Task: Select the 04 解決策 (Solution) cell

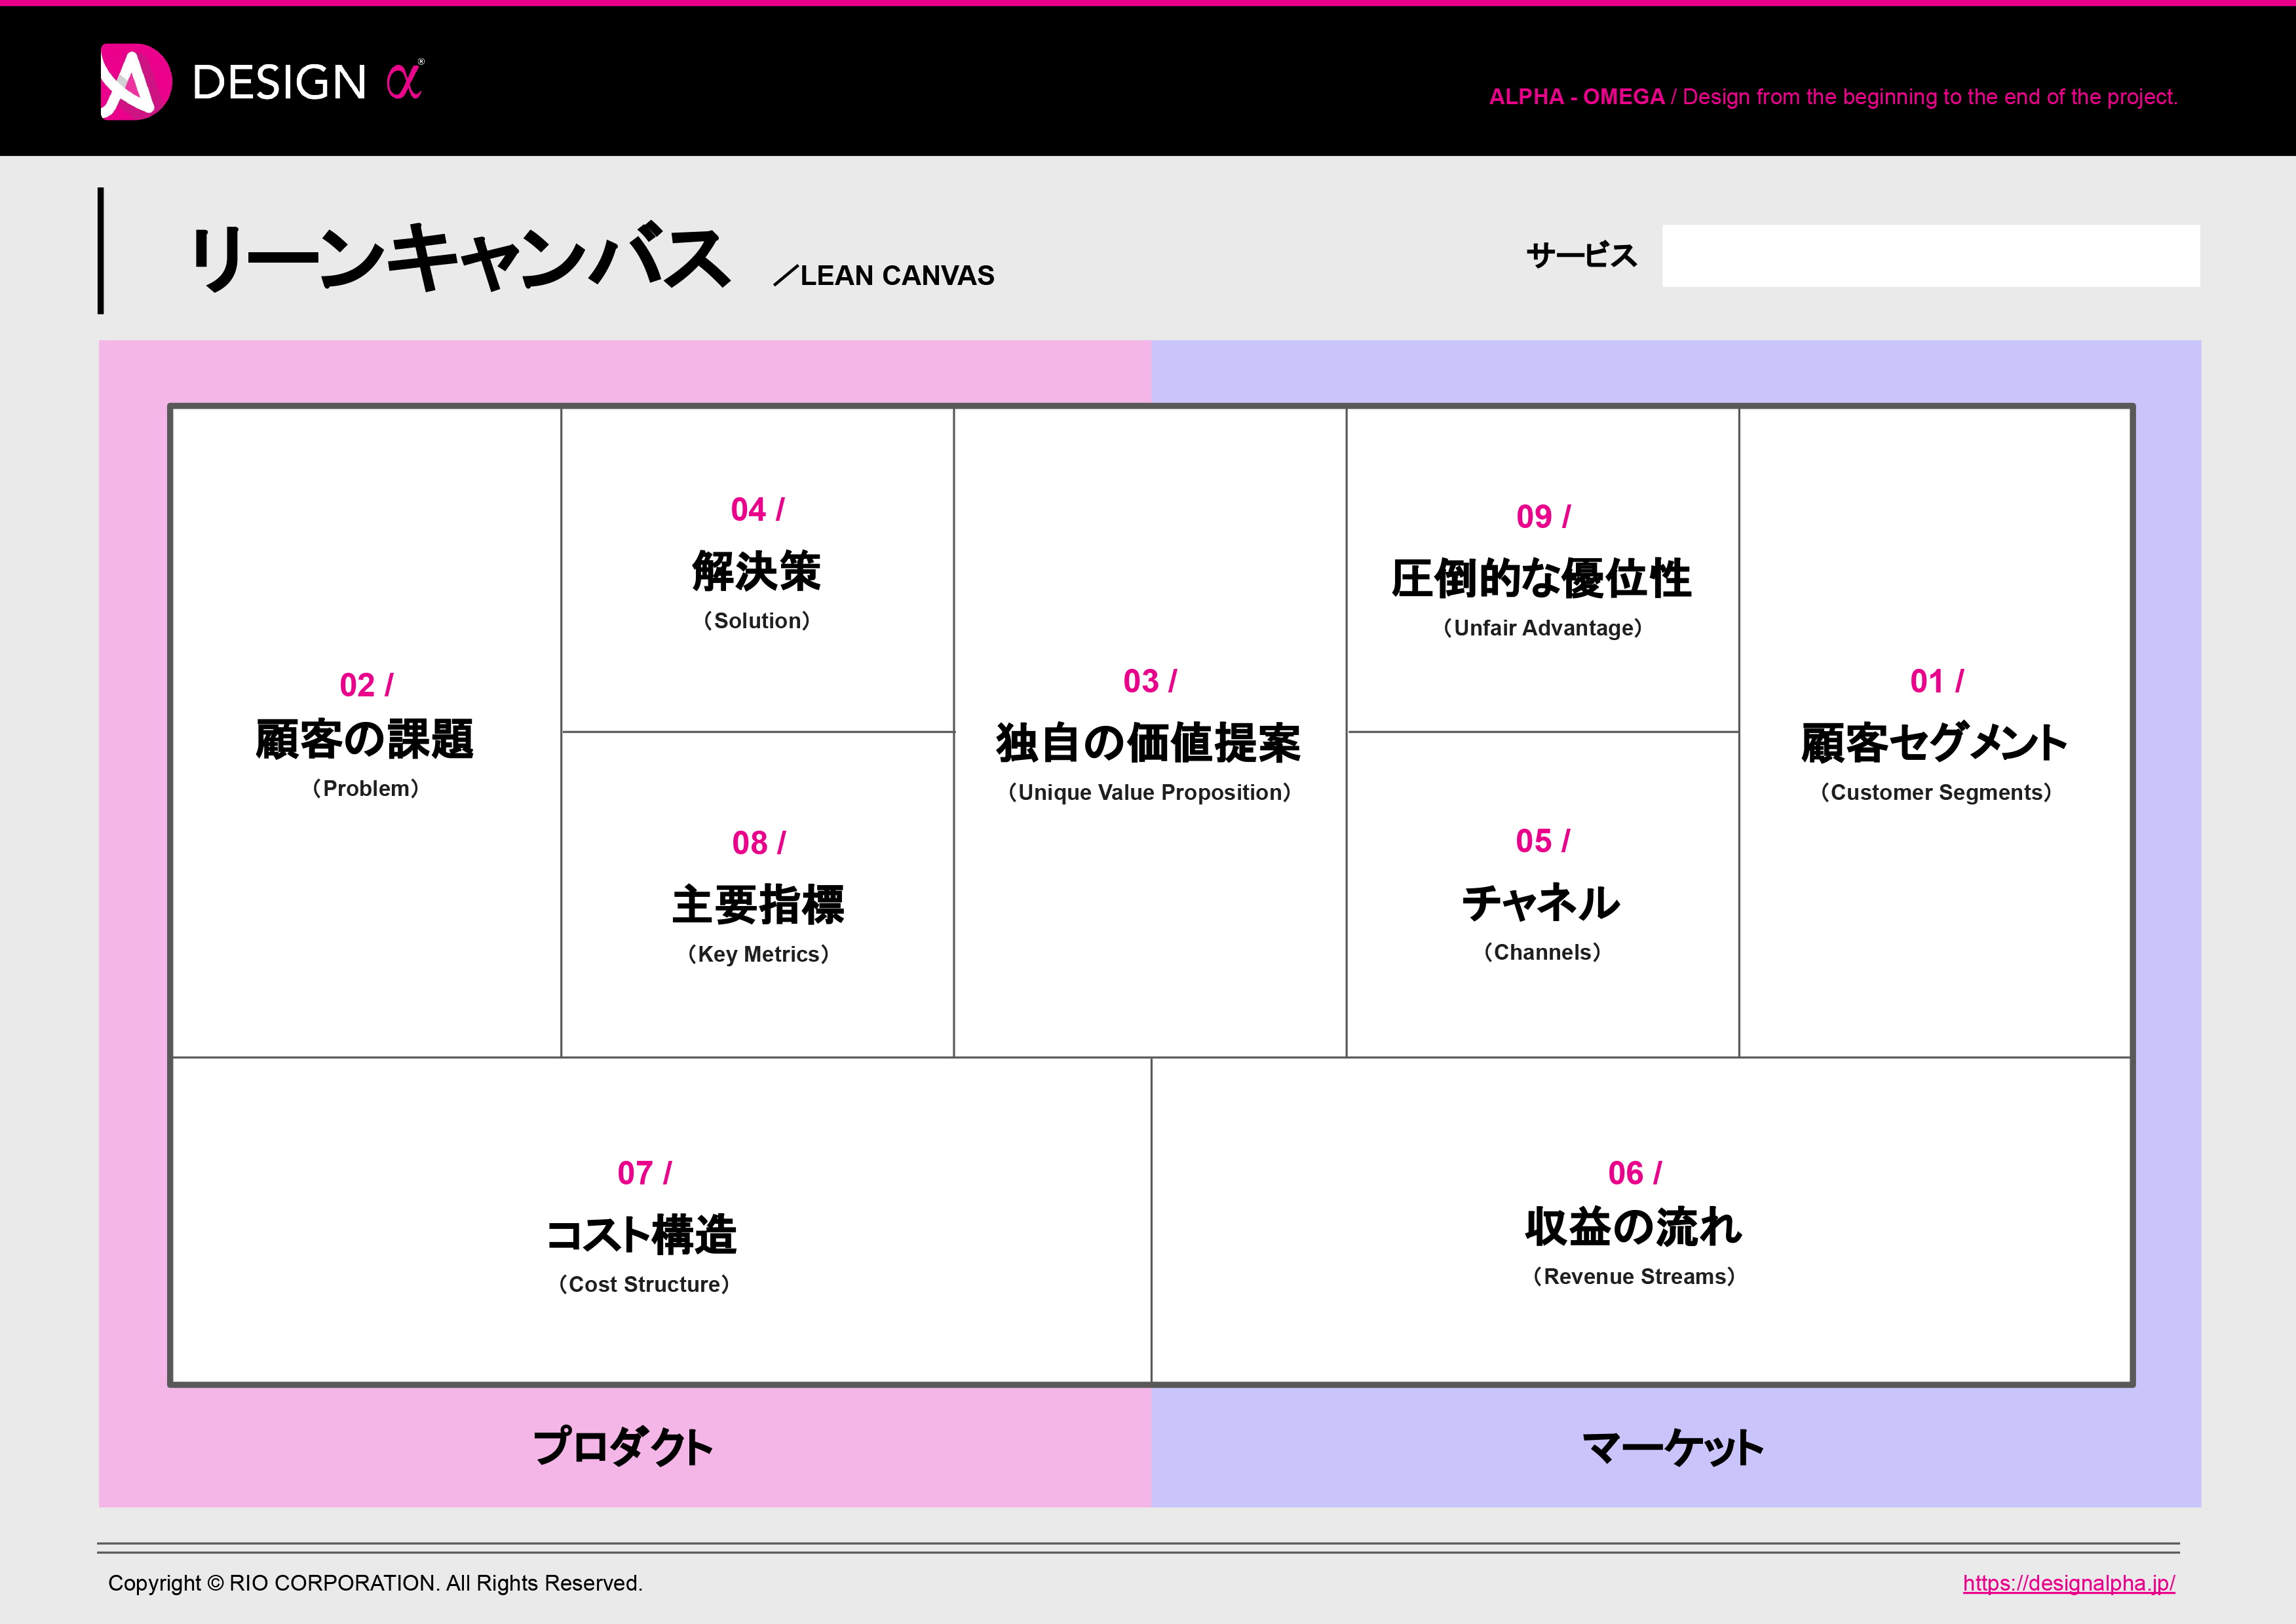Action: [x=757, y=570]
